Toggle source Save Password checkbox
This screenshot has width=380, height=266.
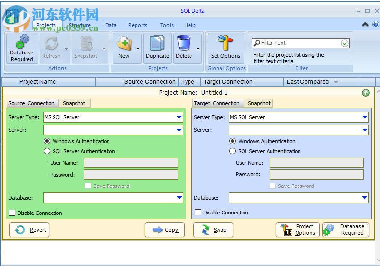88,186
